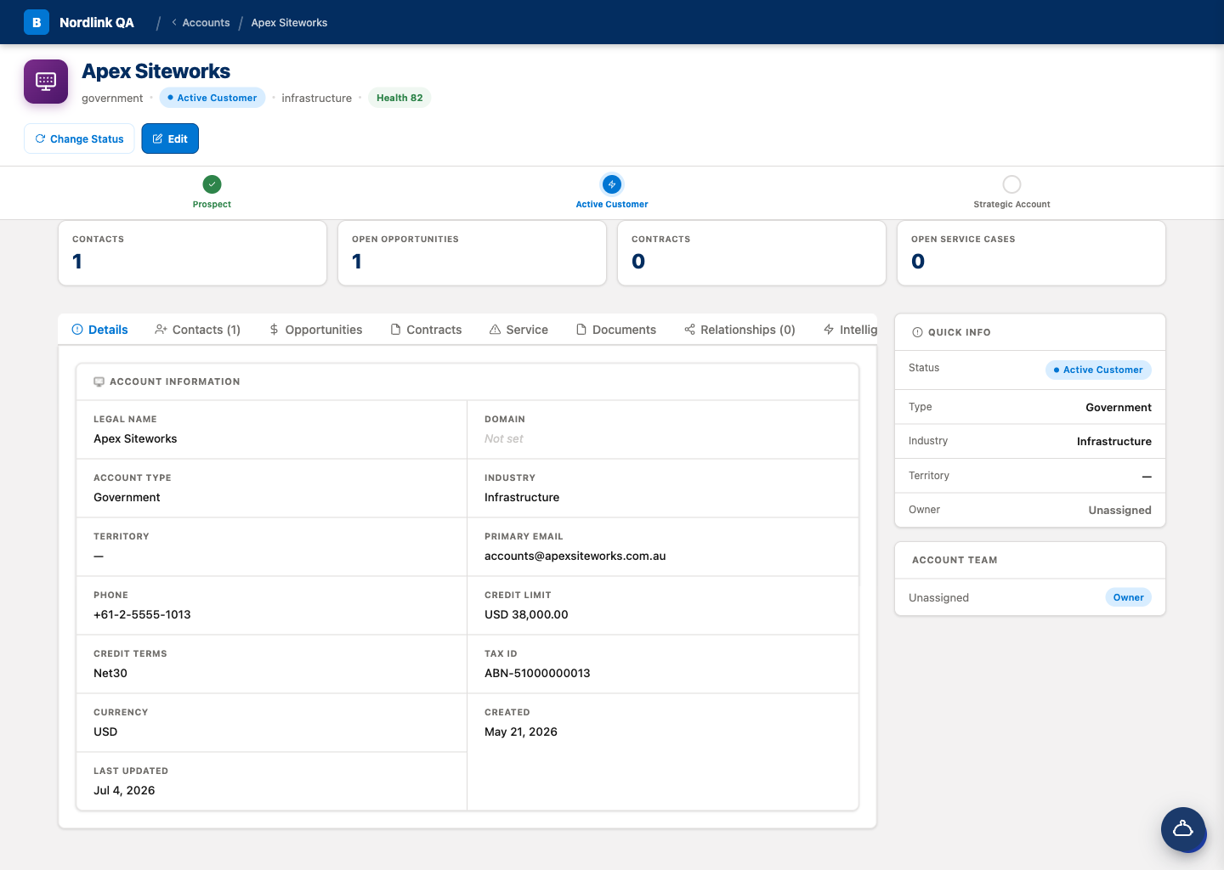This screenshot has width=1224, height=870.
Task: Open the Accounts breadcrumb link
Action: (x=206, y=22)
